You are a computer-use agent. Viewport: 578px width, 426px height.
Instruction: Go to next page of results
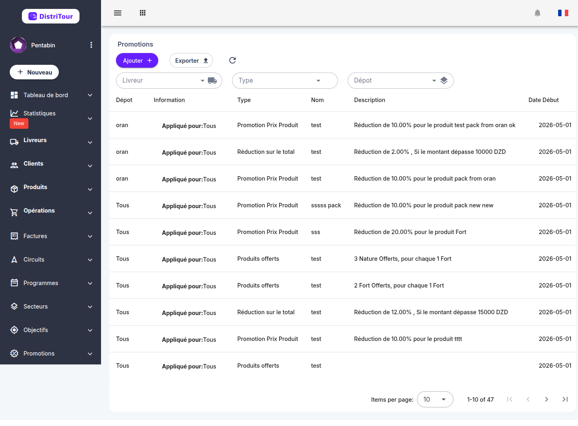pos(546,399)
